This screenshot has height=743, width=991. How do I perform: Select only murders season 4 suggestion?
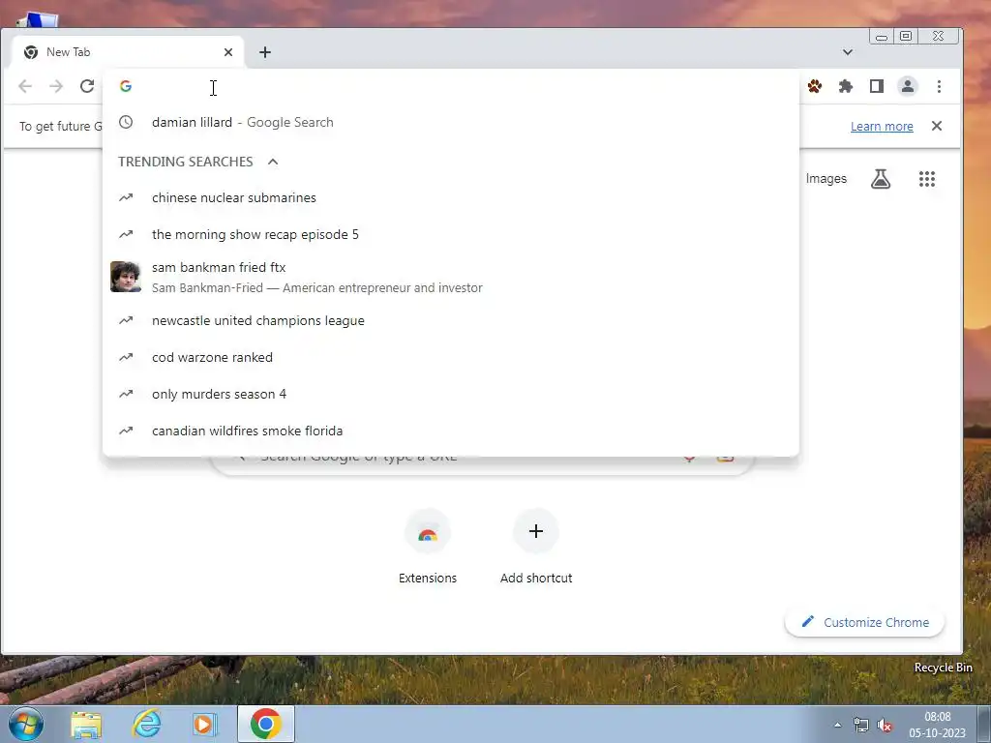[x=451, y=394]
